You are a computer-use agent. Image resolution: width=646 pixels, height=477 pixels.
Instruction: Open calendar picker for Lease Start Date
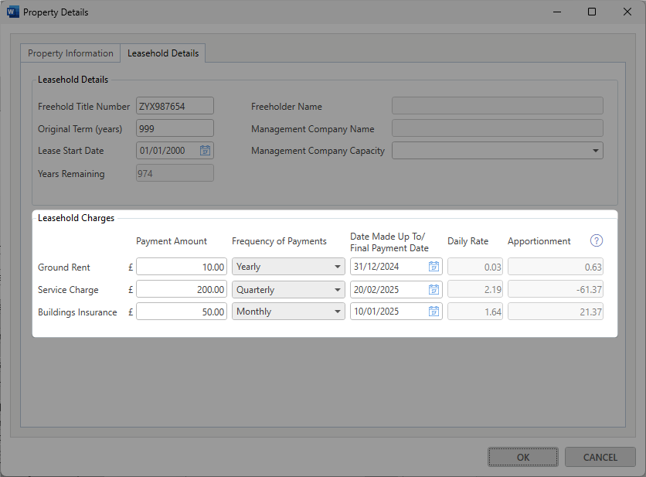click(205, 151)
